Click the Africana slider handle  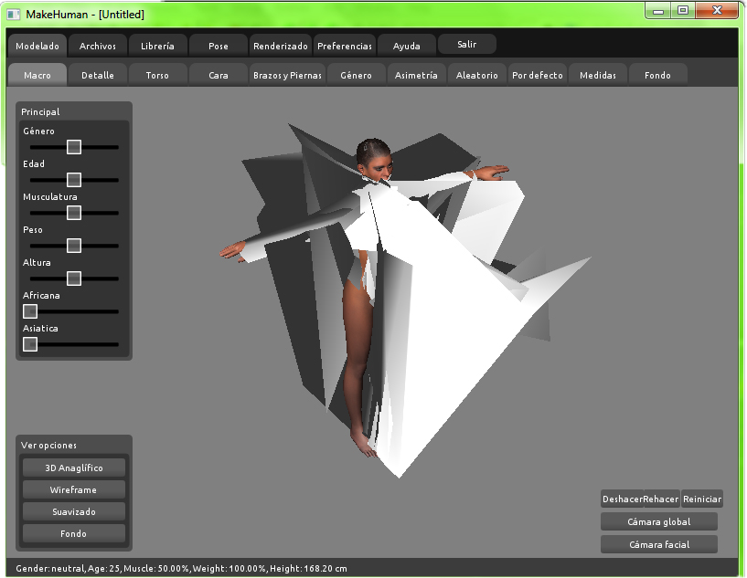(x=30, y=311)
